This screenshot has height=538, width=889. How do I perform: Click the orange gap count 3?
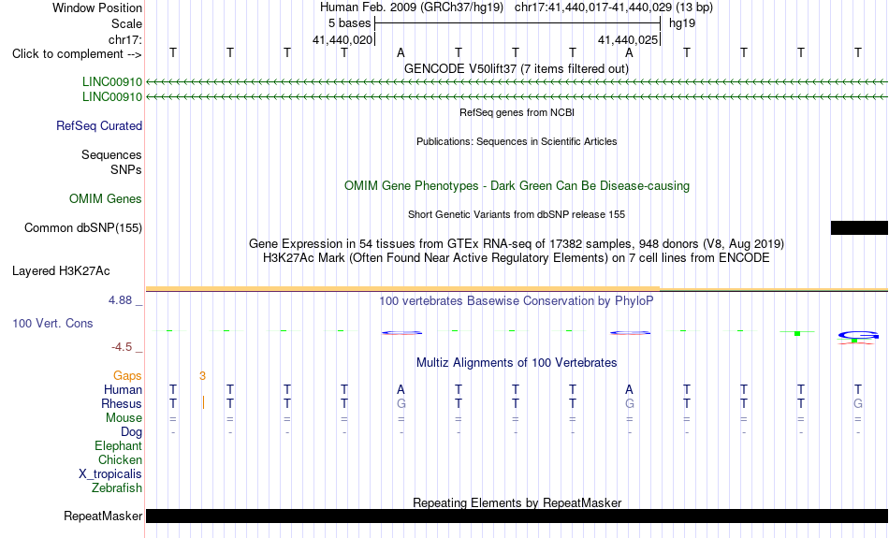click(x=202, y=376)
